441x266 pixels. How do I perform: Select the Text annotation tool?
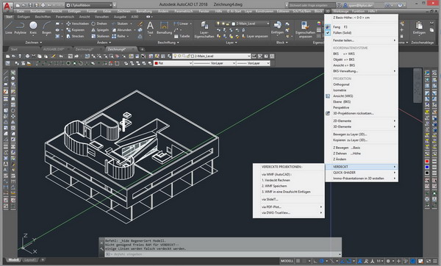150,28
